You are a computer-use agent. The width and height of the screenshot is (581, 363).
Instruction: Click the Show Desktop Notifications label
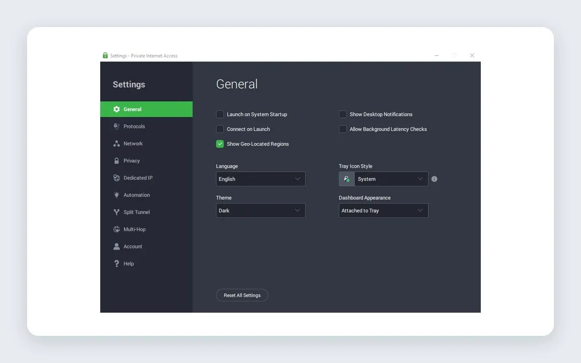tap(381, 115)
